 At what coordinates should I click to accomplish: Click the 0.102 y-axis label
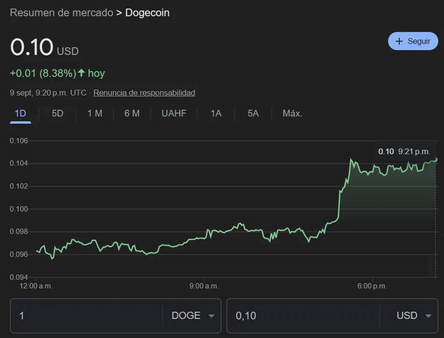(x=19, y=186)
